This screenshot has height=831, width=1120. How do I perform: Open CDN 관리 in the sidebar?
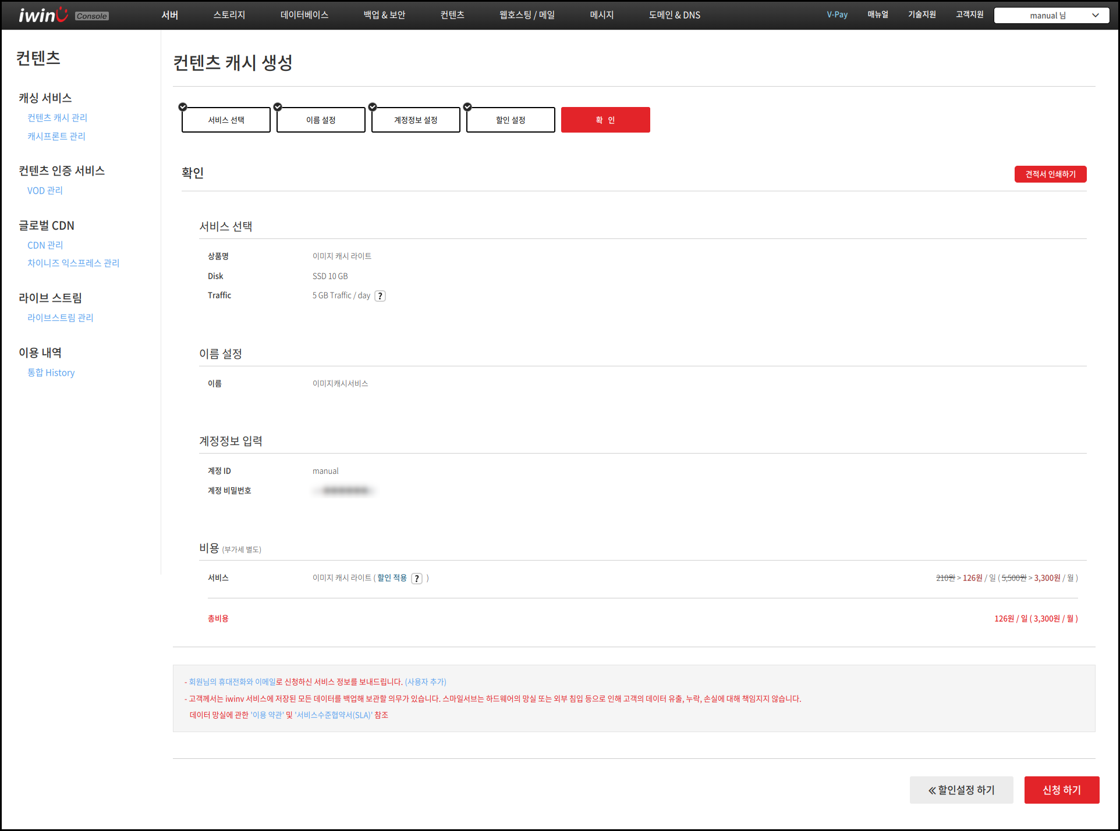coord(45,245)
